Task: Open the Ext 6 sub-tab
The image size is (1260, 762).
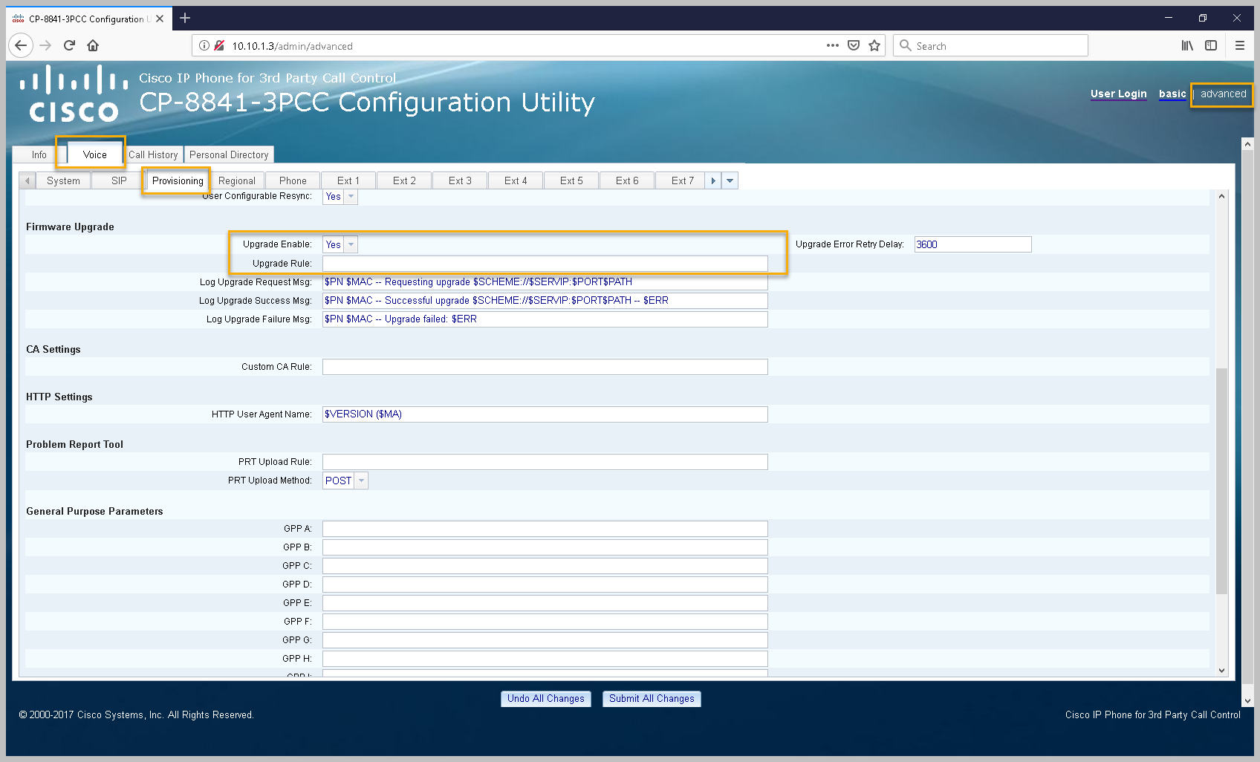Action: (627, 180)
